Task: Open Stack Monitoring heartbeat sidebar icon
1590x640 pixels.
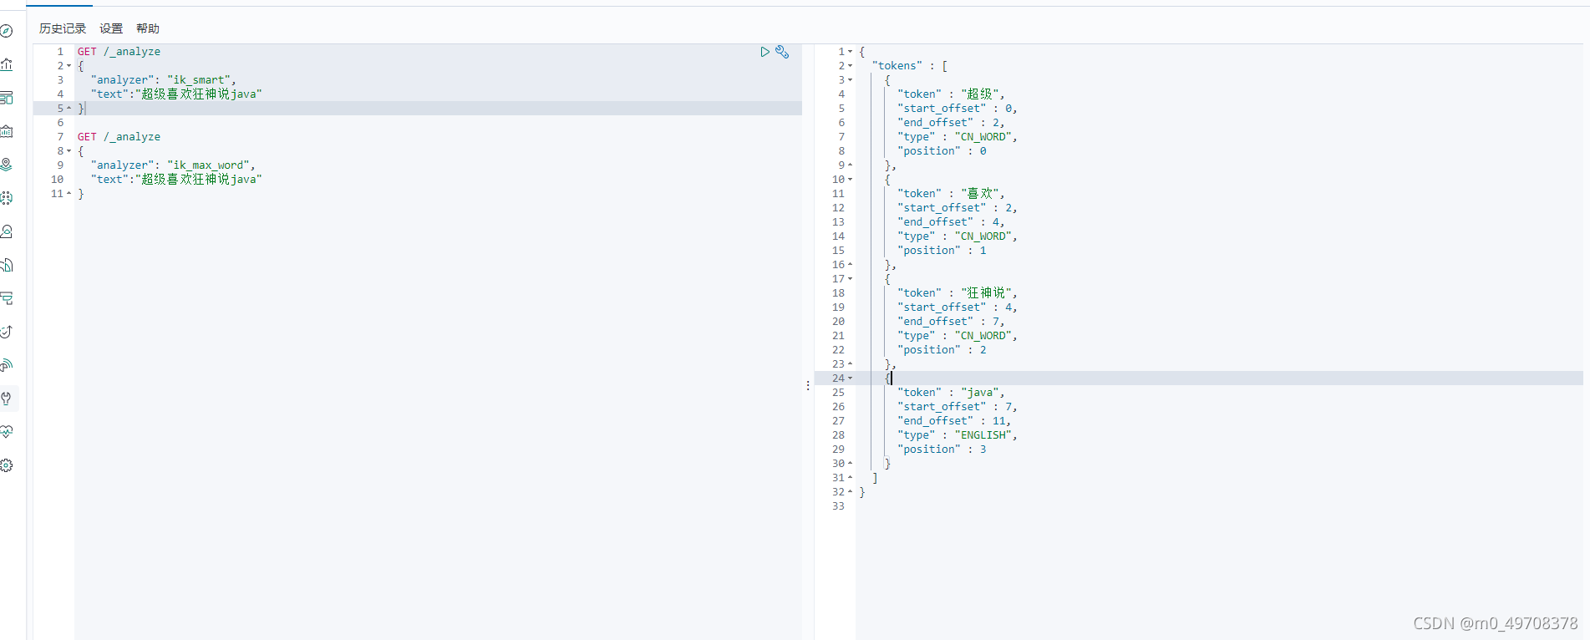Action: pyautogui.click(x=7, y=432)
